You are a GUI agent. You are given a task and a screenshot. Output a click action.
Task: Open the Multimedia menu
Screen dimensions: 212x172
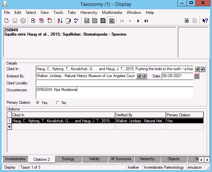coord(112,13)
